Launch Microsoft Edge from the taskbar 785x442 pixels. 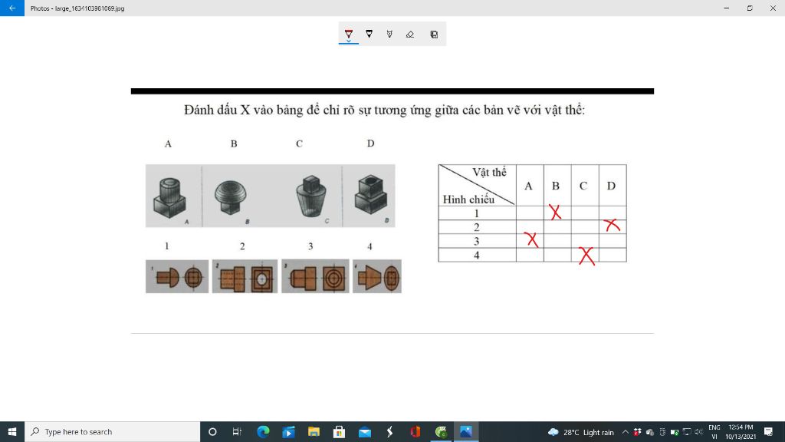(263, 431)
